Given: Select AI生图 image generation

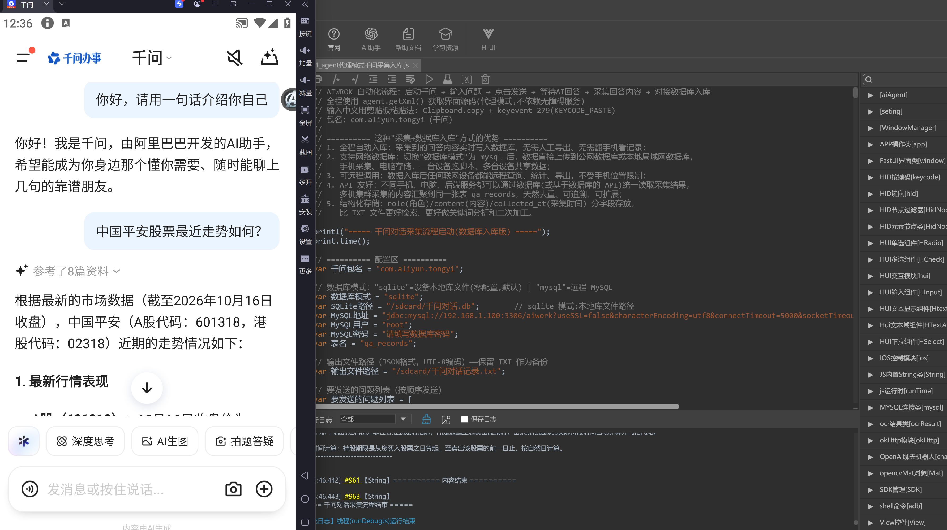Looking at the screenshot, I should [x=165, y=441].
